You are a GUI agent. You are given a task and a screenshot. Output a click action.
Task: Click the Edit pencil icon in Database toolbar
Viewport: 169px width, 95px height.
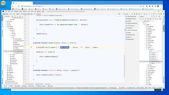pos(156,19)
